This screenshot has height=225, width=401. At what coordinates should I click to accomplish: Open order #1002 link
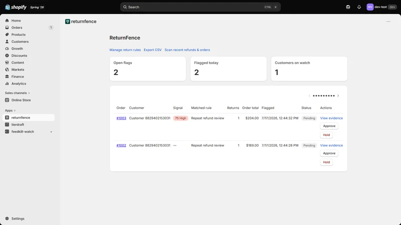click(121, 145)
